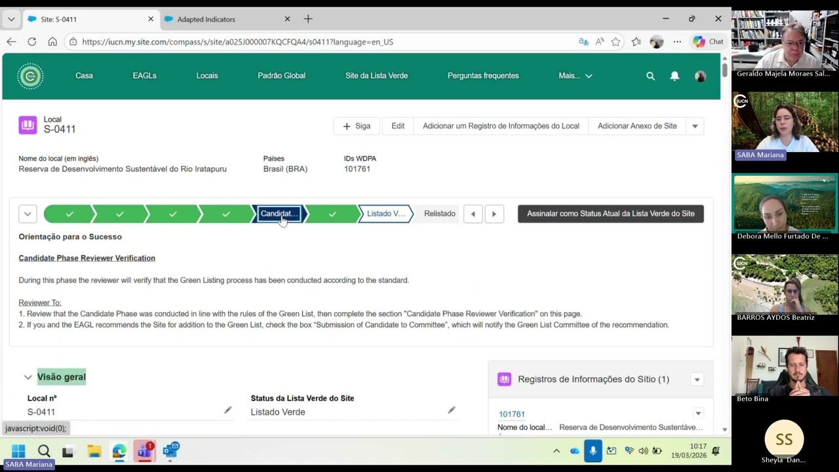Open the translate page icon in address bar

tap(583, 41)
